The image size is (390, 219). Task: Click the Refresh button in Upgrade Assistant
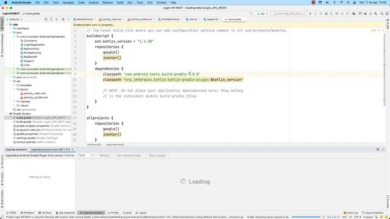click(x=104, y=156)
